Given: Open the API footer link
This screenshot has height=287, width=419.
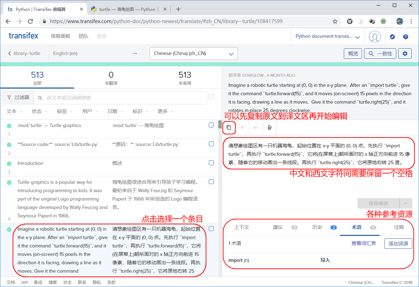Looking at the screenshot, I should [24, 282].
